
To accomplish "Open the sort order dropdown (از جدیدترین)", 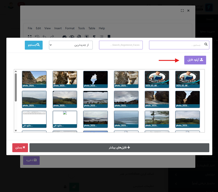I will [x=71, y=45].
